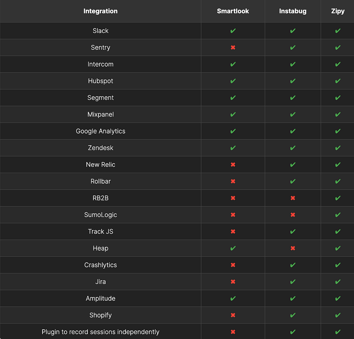Click Instabug red cross in Heap row
Screen dimensions: 354x339
[292, 248]
